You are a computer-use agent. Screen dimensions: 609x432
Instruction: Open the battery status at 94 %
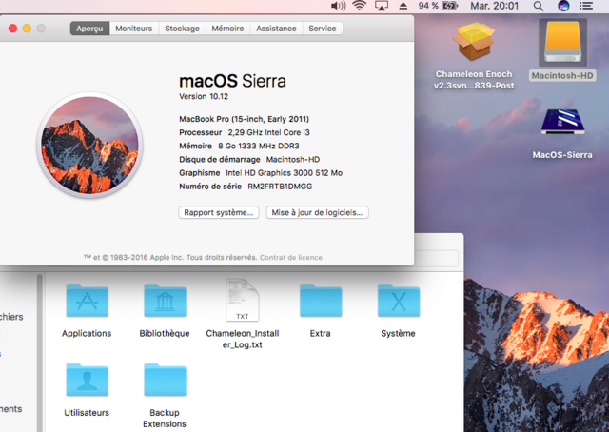coord(438,6)
